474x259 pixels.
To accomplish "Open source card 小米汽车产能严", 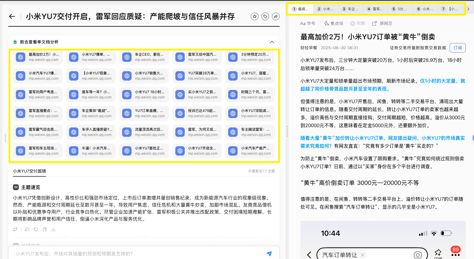I will point(250,151).
